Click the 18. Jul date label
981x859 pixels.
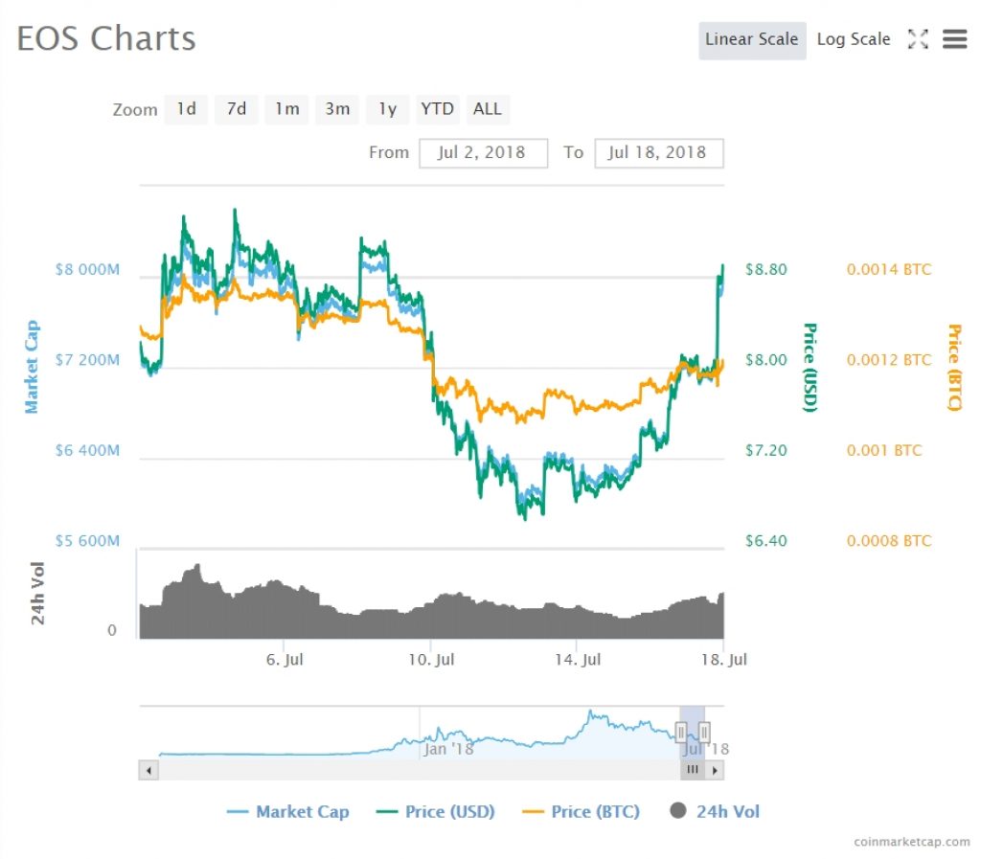point(724,660)
